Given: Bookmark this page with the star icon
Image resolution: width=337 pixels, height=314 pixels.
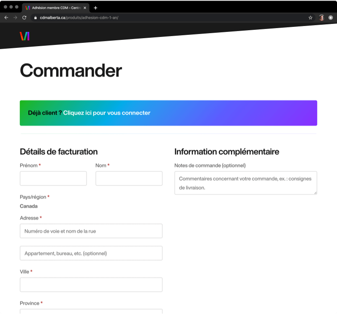Looking at the screenshot, I should pos(311,18).
